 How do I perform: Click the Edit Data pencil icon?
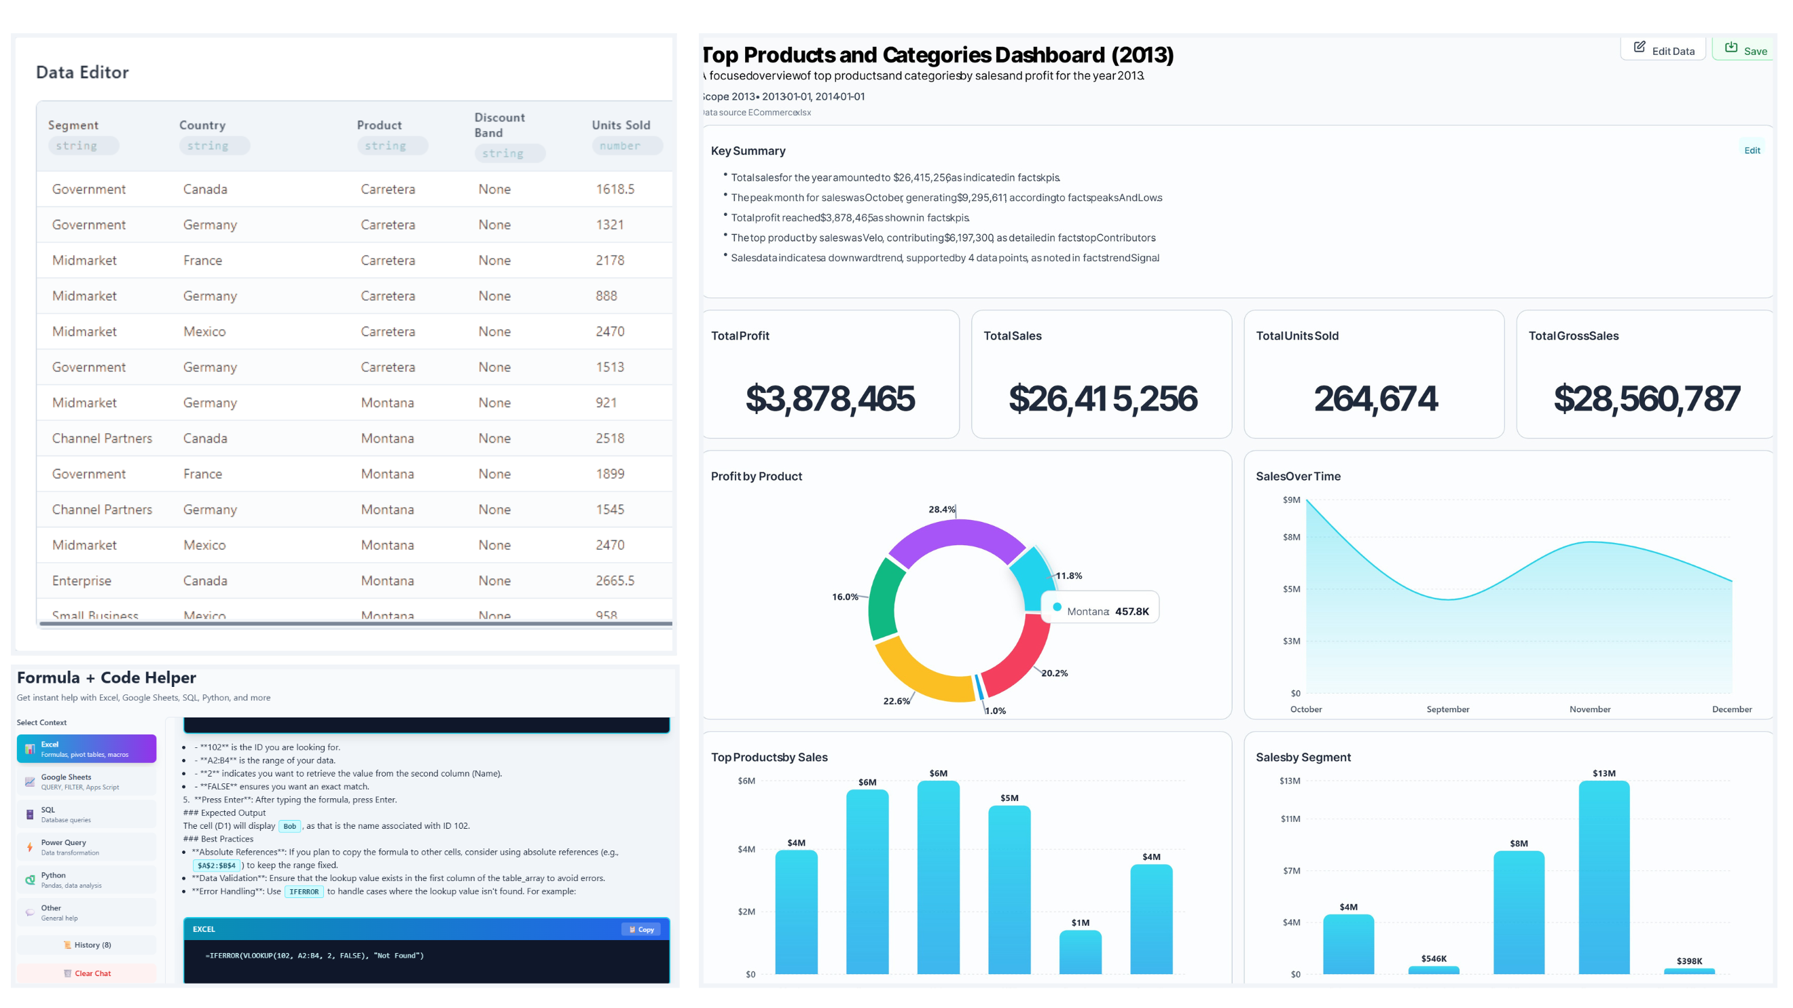pos(1640,48)
